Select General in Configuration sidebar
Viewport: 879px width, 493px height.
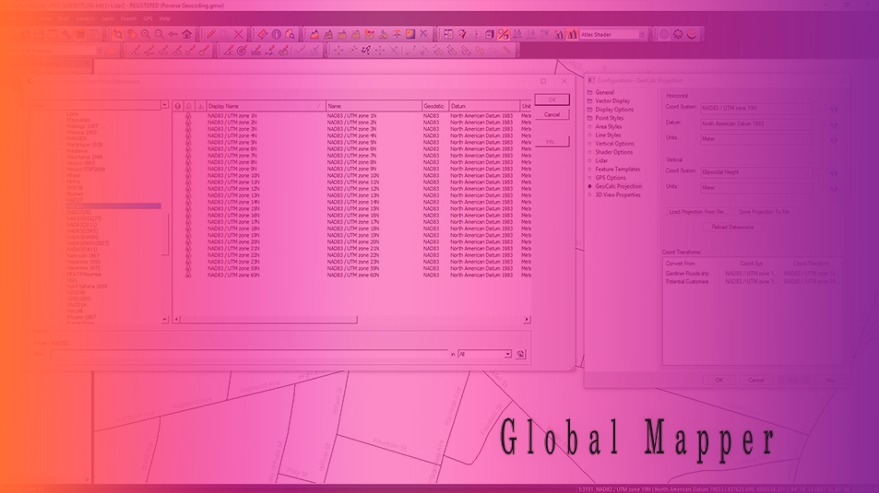click(x=604, y=92)
